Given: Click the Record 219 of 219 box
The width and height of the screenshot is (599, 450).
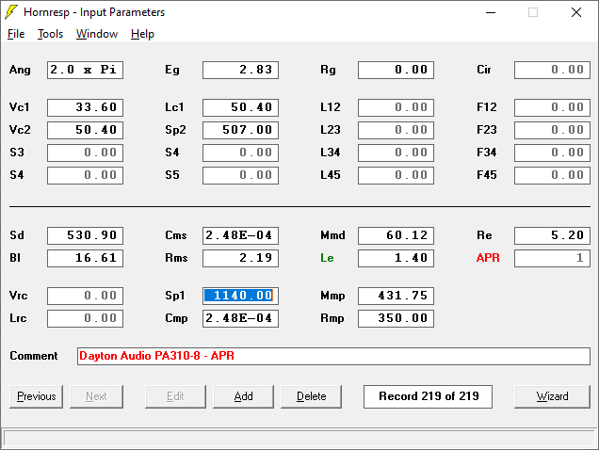Looking at the screenshot, I should click(428, 396).
